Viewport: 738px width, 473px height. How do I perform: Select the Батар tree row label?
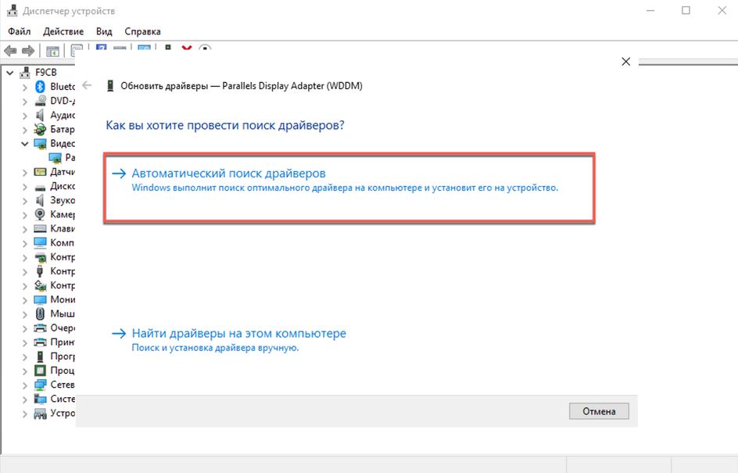coord(62,129)
